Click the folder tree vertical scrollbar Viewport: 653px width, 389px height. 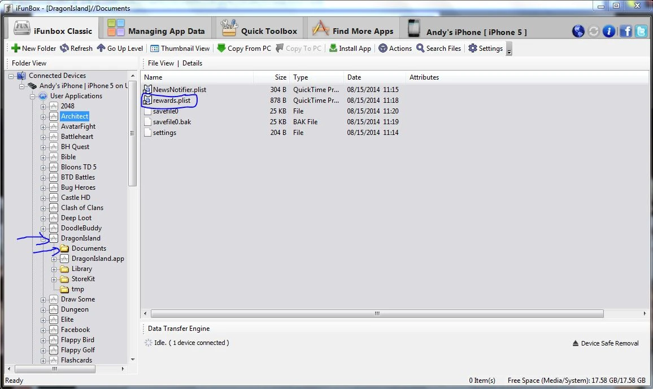click(133, 133)
